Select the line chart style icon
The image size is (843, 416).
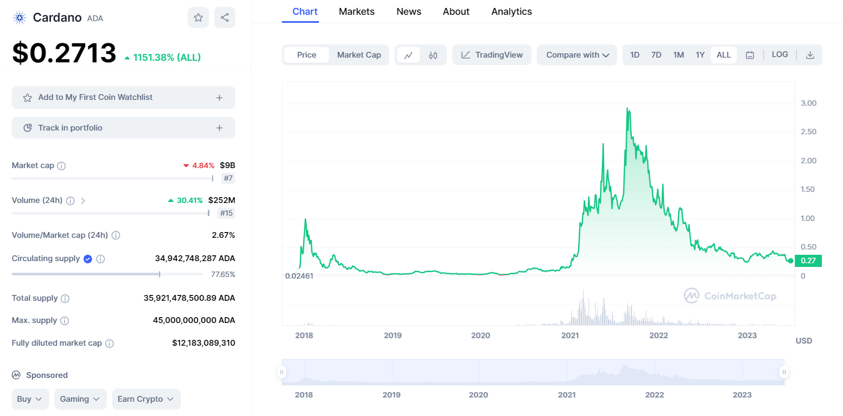(408, 55)
